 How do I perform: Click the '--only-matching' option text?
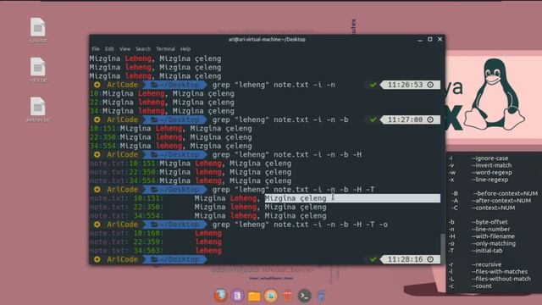pyautogui.click(x=494, y=243)
